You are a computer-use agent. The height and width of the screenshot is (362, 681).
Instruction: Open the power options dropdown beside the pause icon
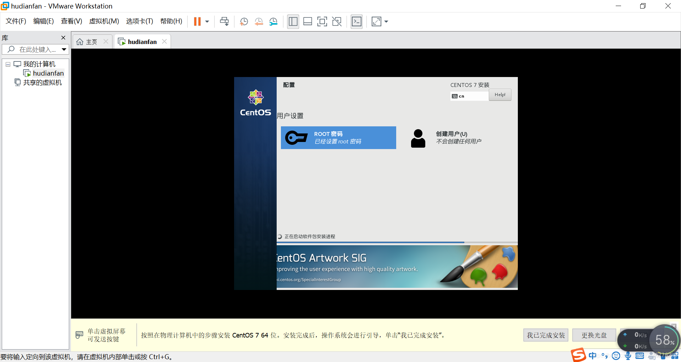[x=207, y=22]
